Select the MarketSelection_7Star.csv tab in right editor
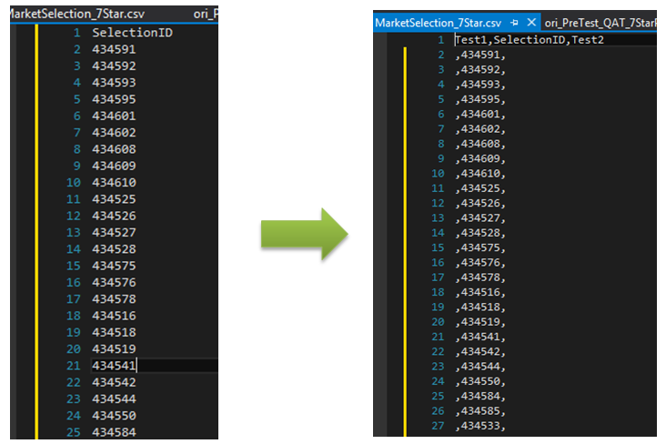666x444 pixels. (439, 22)
